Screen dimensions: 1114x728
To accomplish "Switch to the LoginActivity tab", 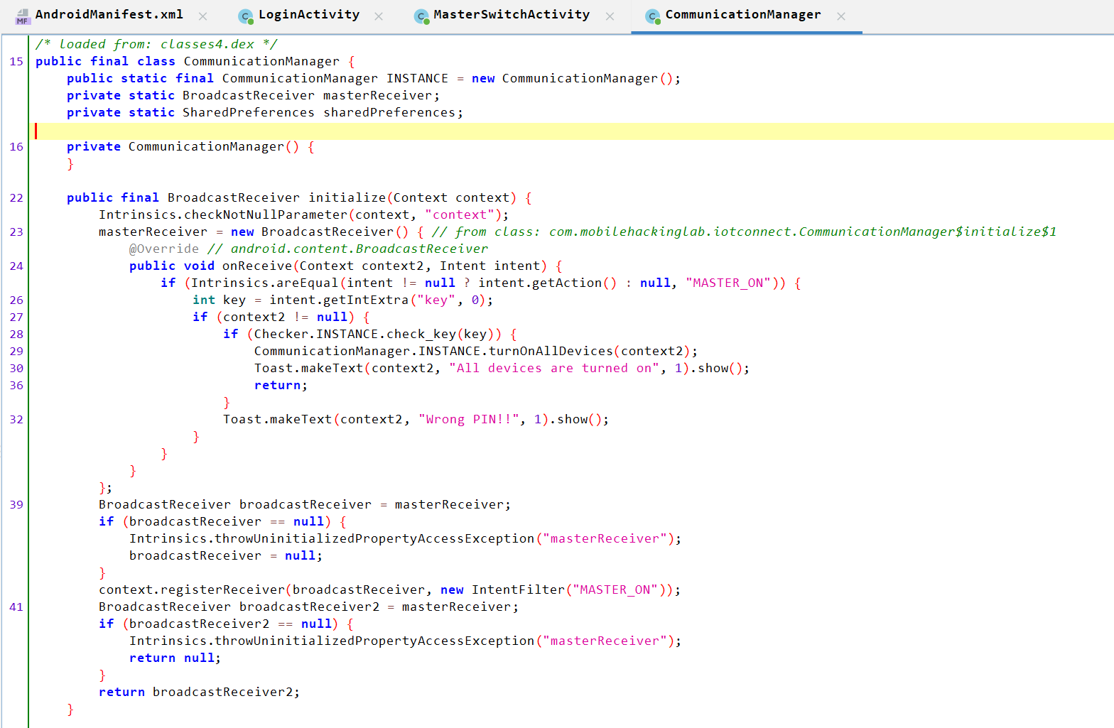I will (x=309, y=15).
